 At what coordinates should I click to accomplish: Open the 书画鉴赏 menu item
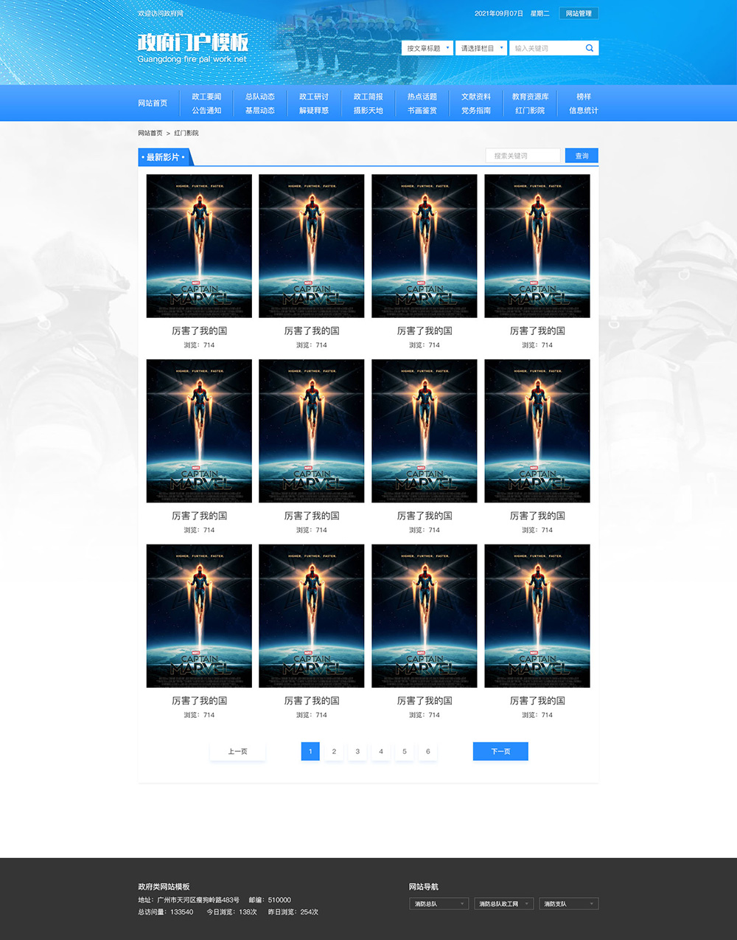pos(422,111)
